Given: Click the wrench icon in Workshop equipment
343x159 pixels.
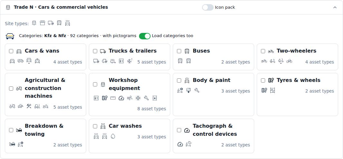Looking at the screenshot, I should 146,98.
